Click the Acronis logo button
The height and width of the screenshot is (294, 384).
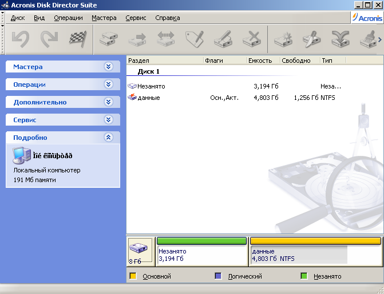click(x=367, y=18)
